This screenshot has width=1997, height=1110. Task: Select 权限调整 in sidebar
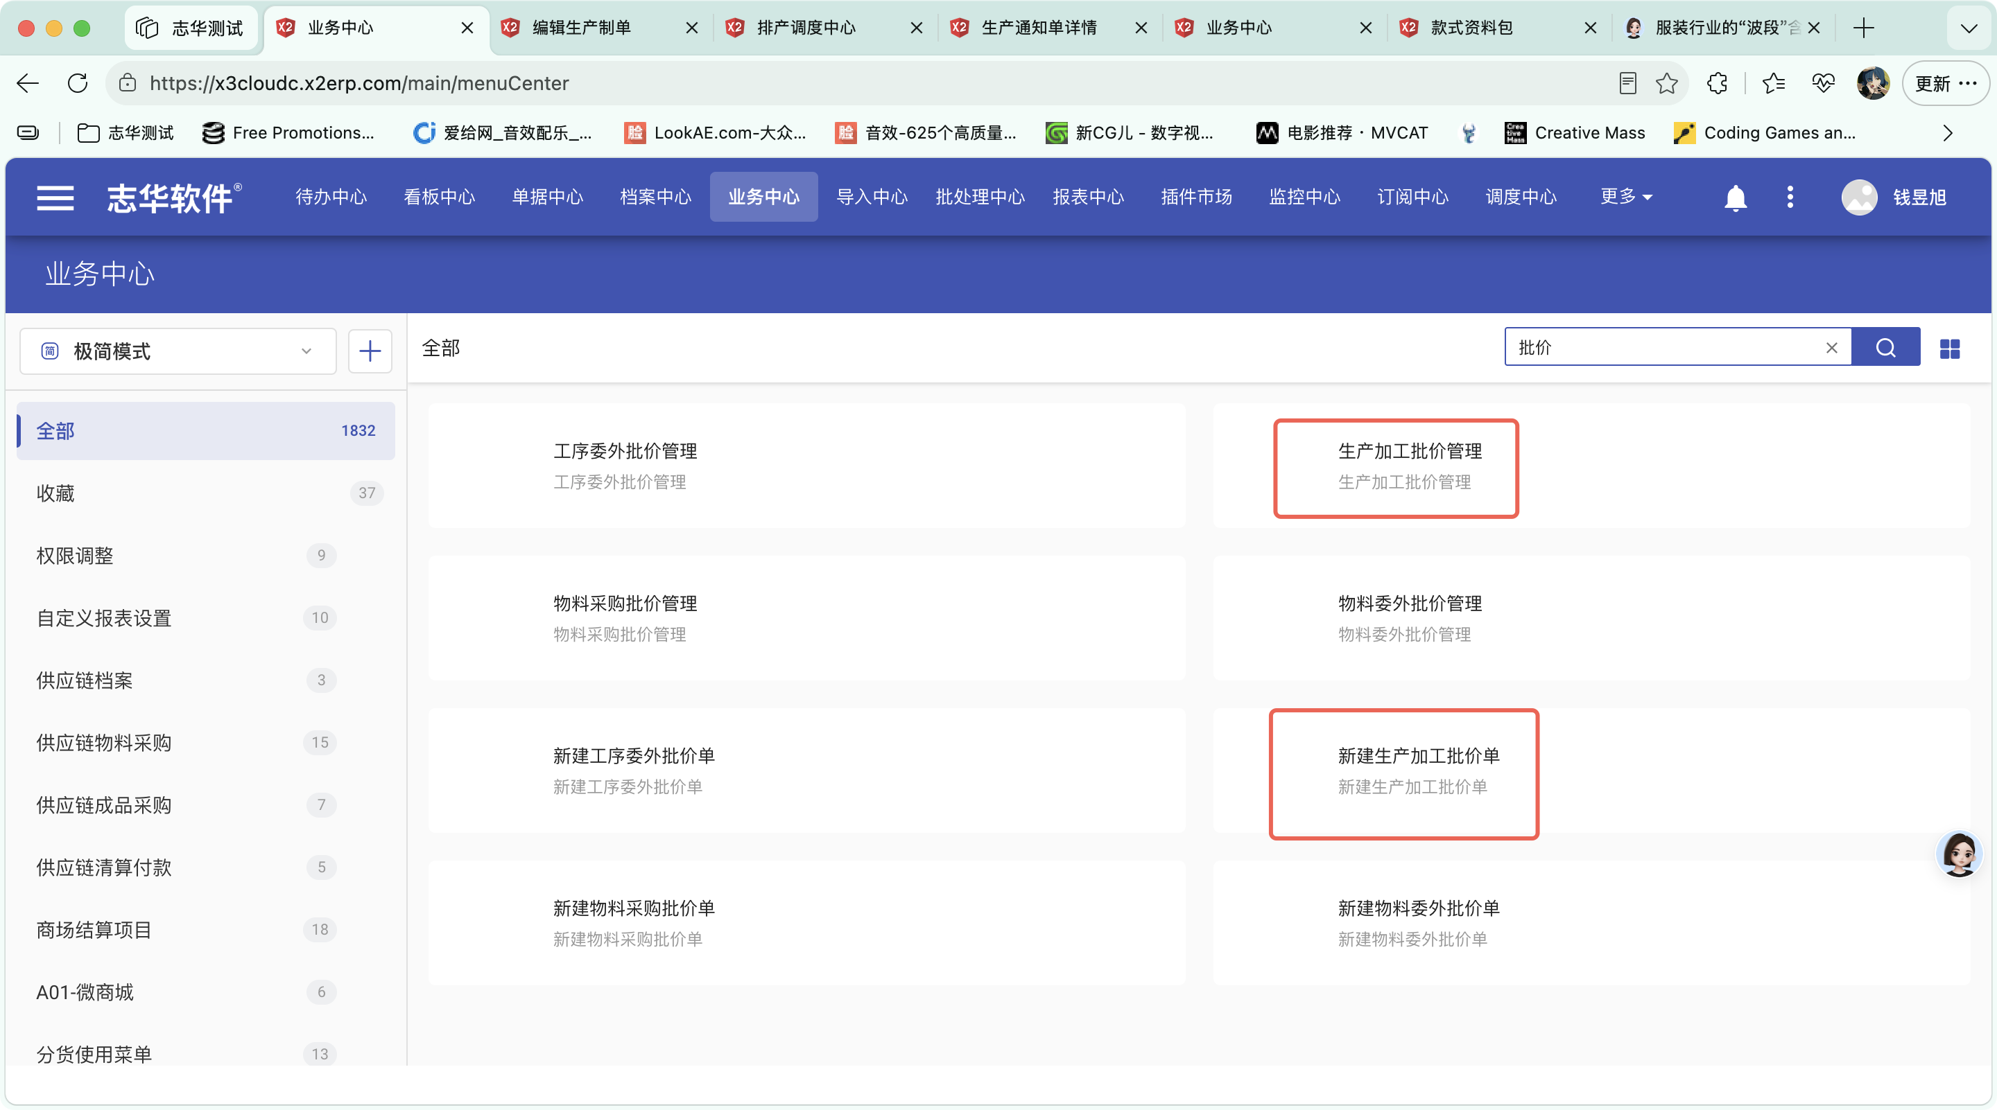tap(205, 554)
